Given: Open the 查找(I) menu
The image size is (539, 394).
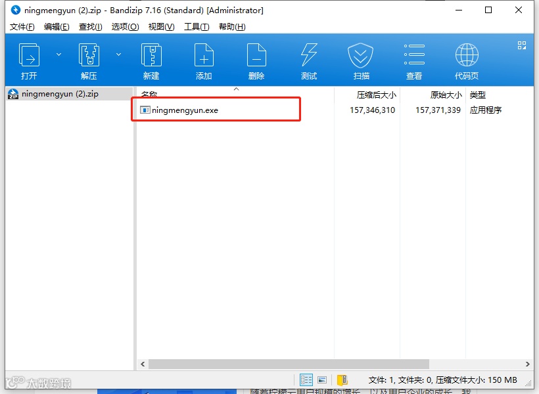Looking at the screenshot, I should pyautogui.click(x=91, y=27).
